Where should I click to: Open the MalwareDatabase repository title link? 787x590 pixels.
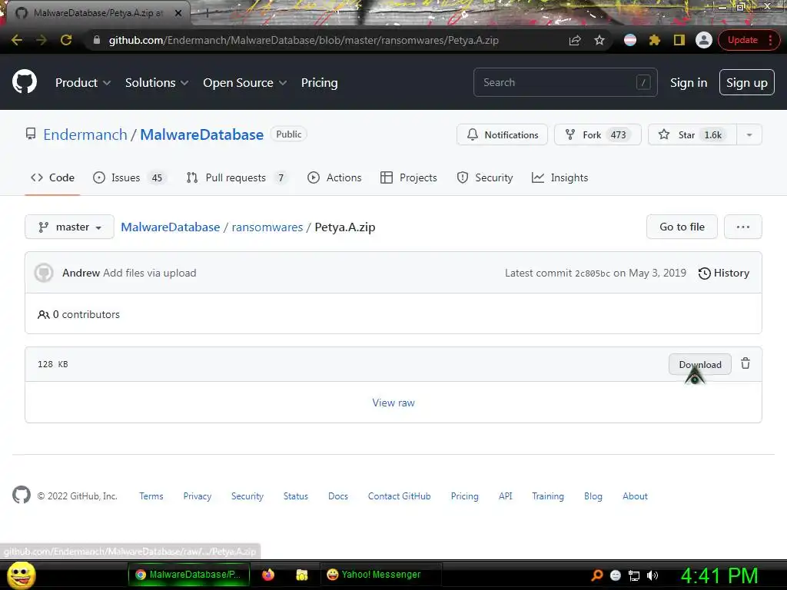click(x=202, y=134)
